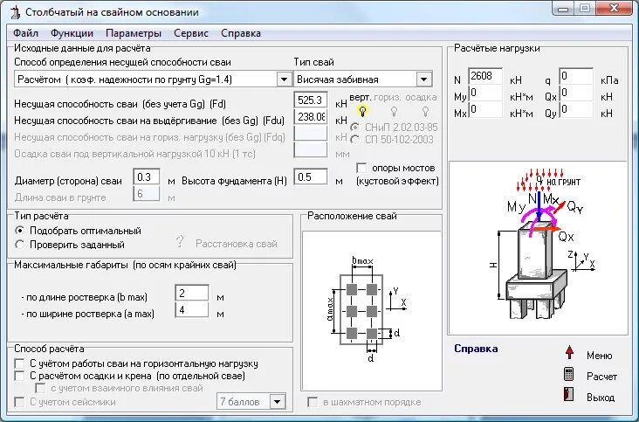Click the My moment input field
Screen dimensions: 639x422
pyautogui.click(x=485, y=93)
